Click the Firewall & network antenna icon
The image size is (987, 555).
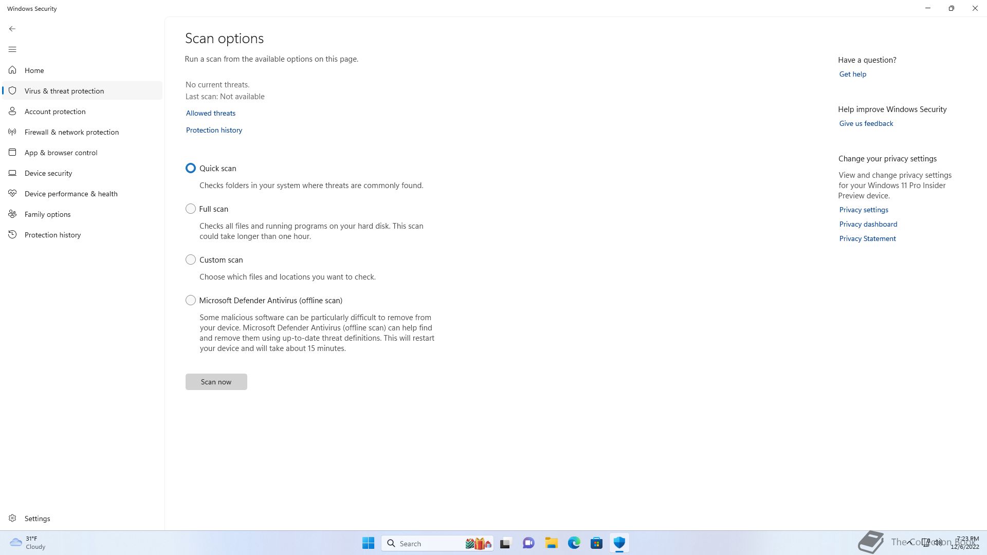coord(12,132)
